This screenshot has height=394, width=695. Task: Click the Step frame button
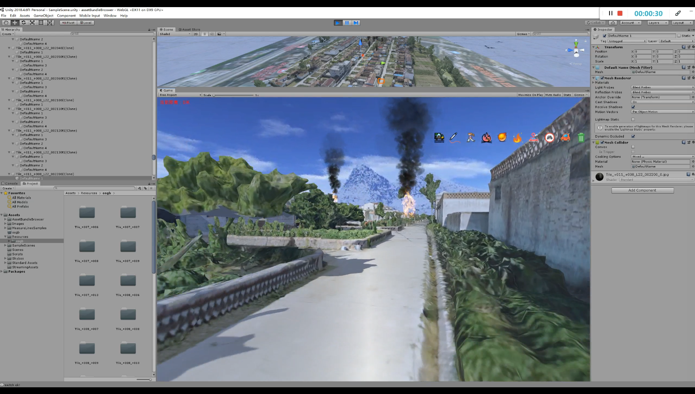(356, 23)
